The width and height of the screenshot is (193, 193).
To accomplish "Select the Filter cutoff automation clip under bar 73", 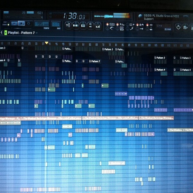I will (x=110, y=118).
